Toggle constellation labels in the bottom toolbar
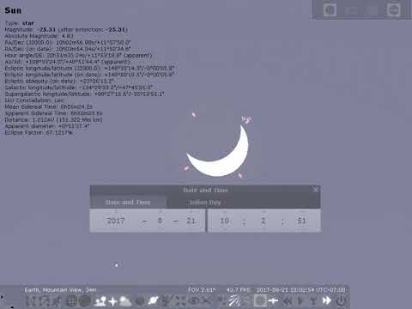 (x=45, y=300)
